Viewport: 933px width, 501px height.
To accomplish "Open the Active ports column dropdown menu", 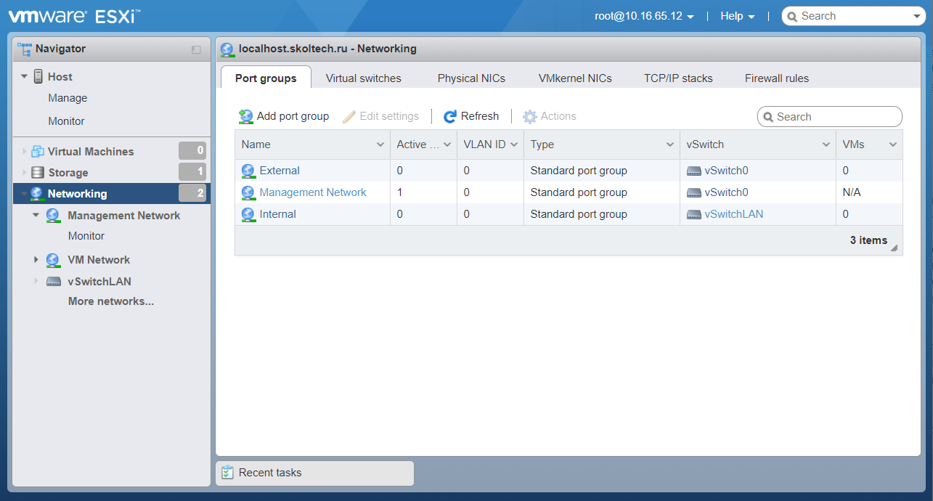I will pos(447,144).
